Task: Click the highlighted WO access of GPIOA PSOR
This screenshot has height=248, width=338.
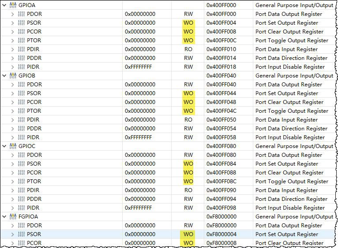Action: click(188, 23)
